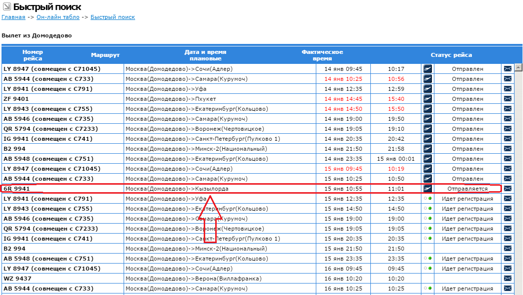Image resolution: width=523 pixels, height=295 pixels.
Task: Click plane icon for AB 5944 on 15 янв
Action: 427,179
